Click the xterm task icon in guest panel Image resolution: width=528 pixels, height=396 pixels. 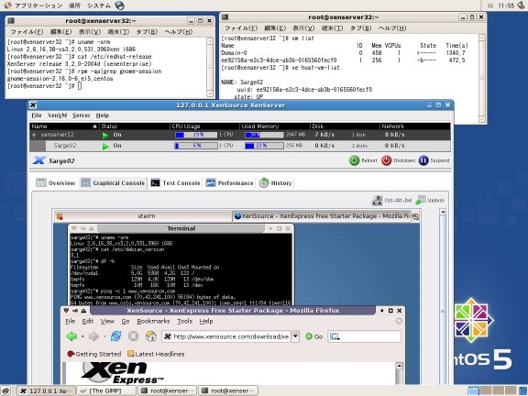click(x=60, y=216)
